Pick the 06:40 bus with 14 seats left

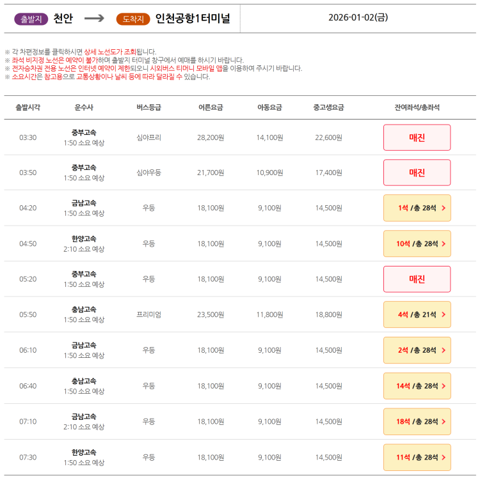click(417, 386)
